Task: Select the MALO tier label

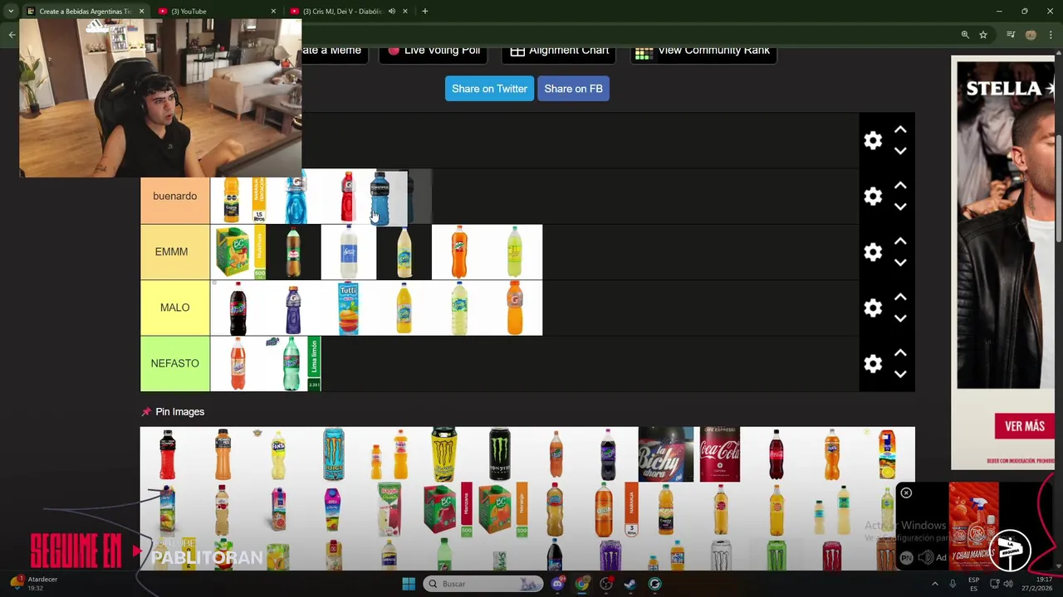Action: point(174,308)
